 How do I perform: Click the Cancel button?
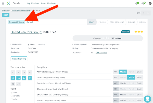30,22
